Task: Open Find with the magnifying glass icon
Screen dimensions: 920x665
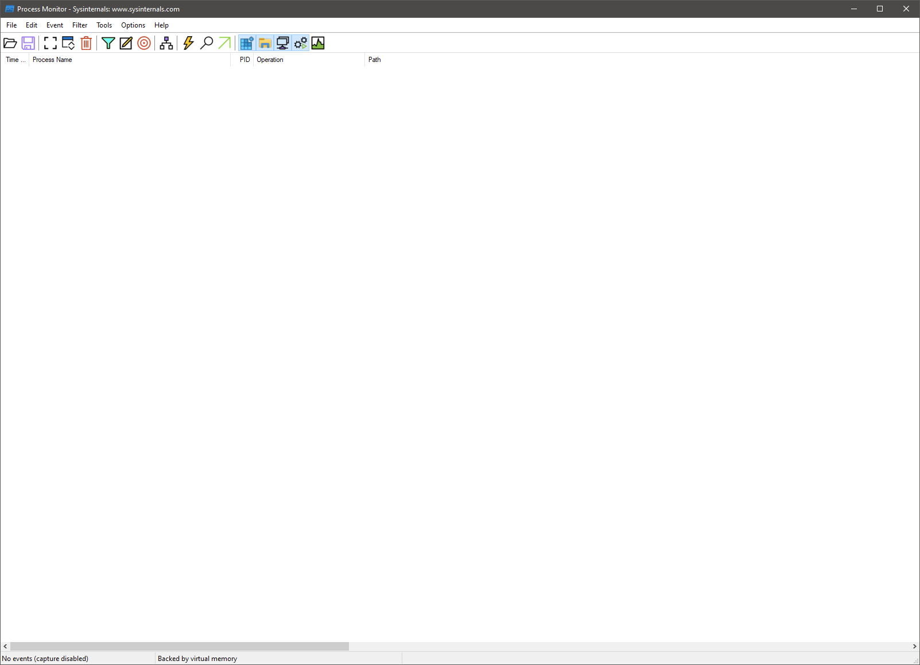Action: (x=207, y=43)
